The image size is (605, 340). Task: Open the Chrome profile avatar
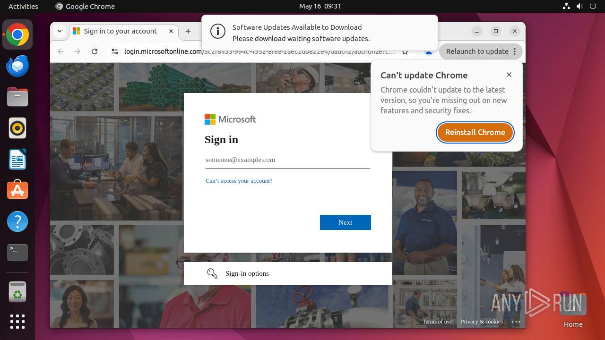(429, 52)
